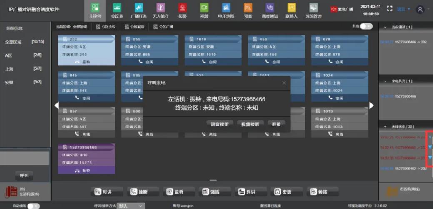The width and height of the screenshot is (433, 209).
Task: Open the 调度通知 dispatch notice module
Action: (270, 10)
